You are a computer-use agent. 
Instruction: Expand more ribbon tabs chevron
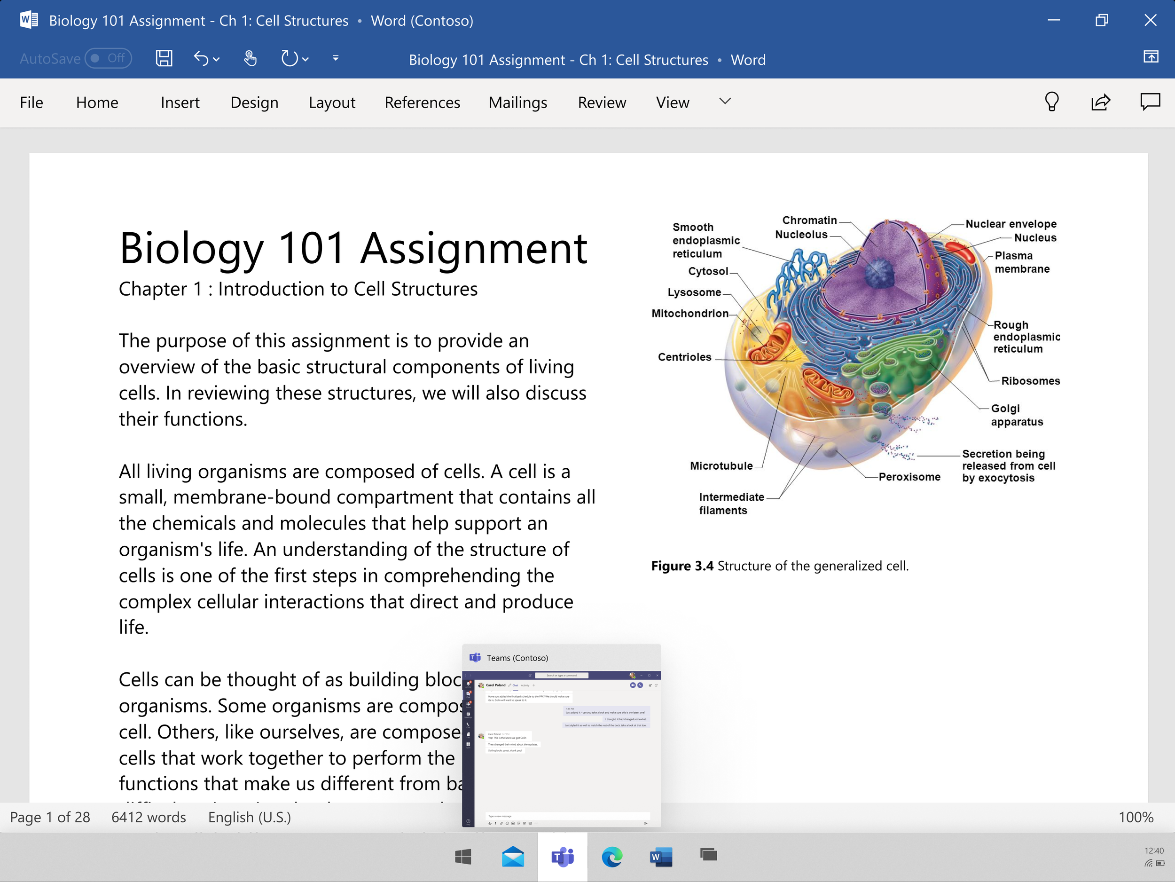(x=725, y=102)
